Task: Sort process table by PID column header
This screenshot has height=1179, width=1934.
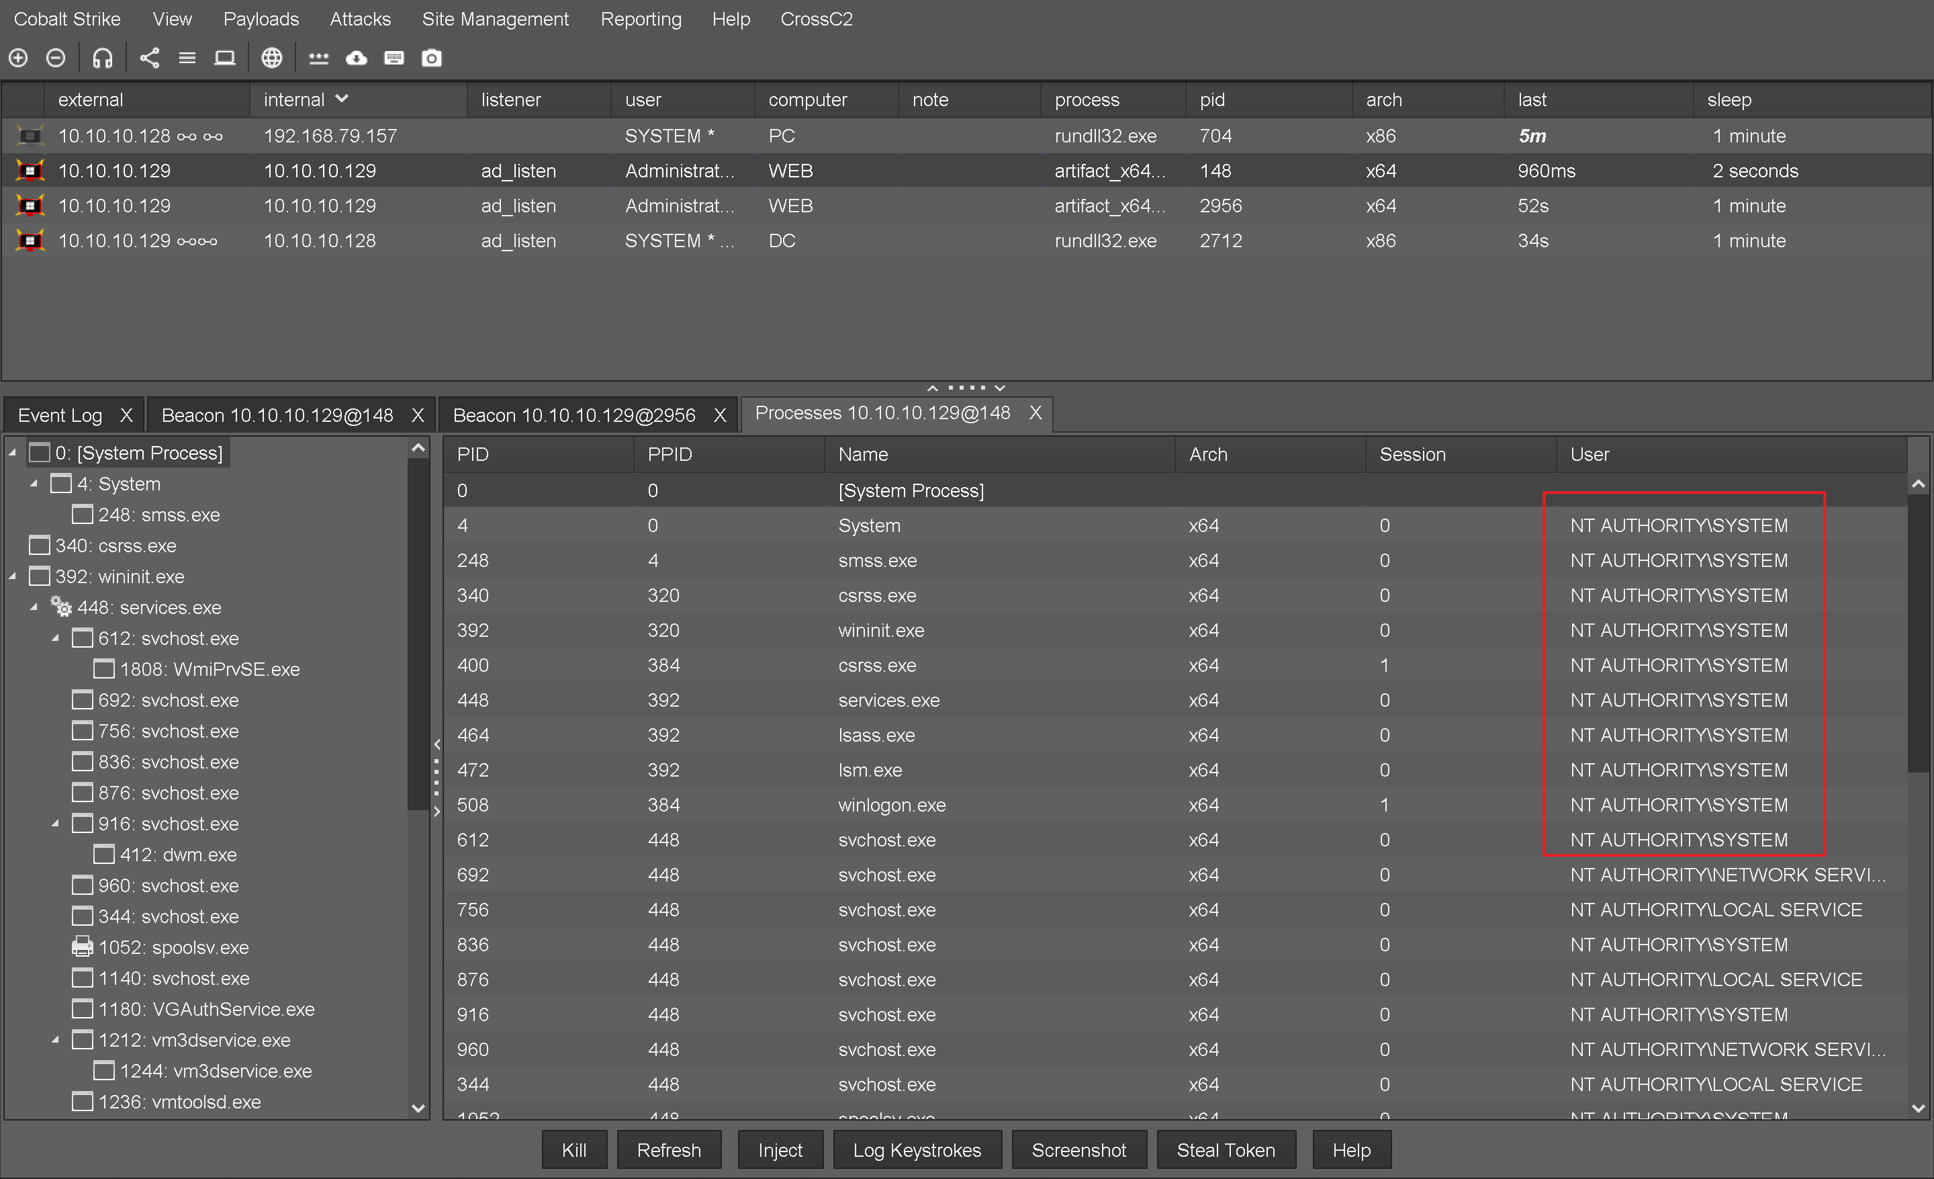Action: click(x=539, y=455)
